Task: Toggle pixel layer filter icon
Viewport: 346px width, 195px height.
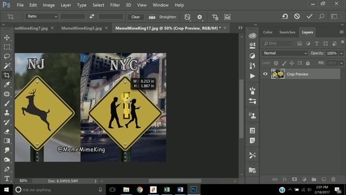Action: tap(300, 43)
